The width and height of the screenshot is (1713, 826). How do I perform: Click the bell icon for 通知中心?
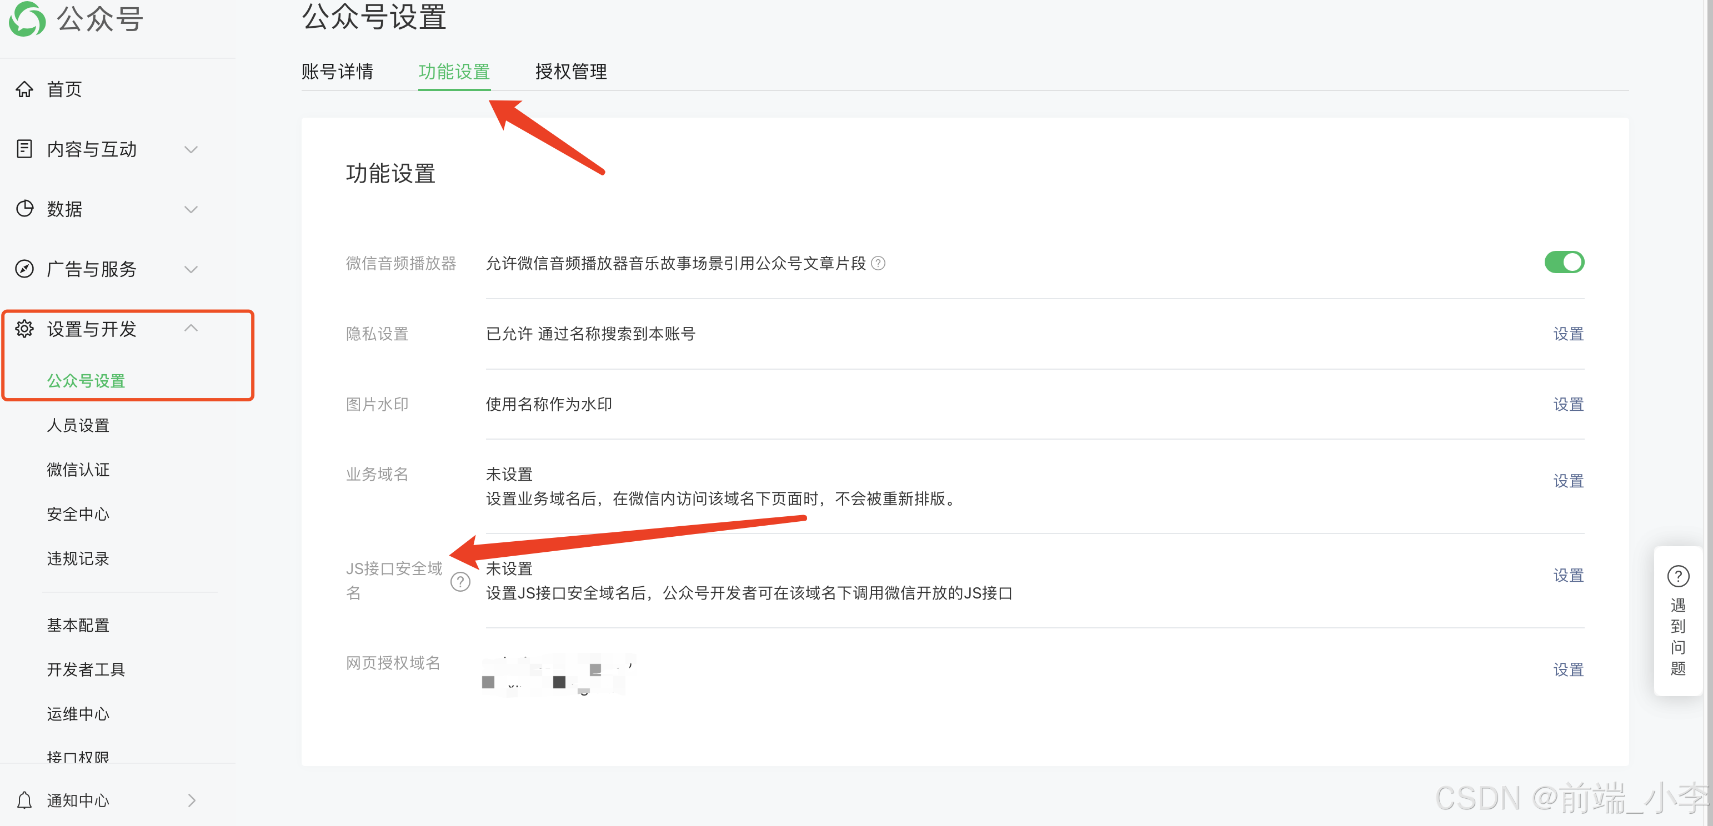pos(24,800)
